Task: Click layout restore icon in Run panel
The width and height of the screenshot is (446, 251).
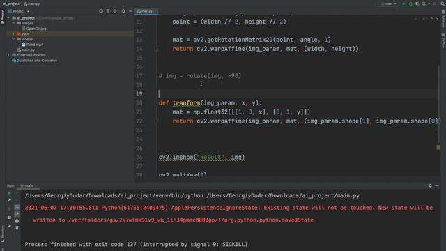Action: (9, 218)
